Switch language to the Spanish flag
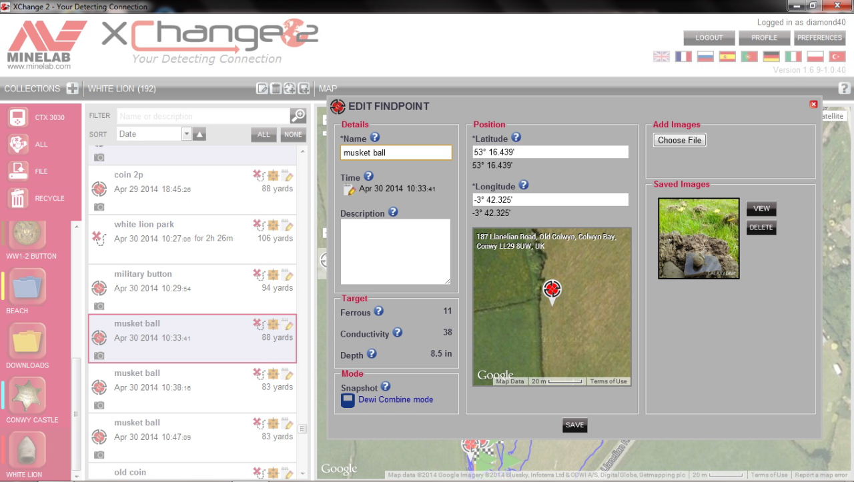854x482 pixels. (727, 57)
